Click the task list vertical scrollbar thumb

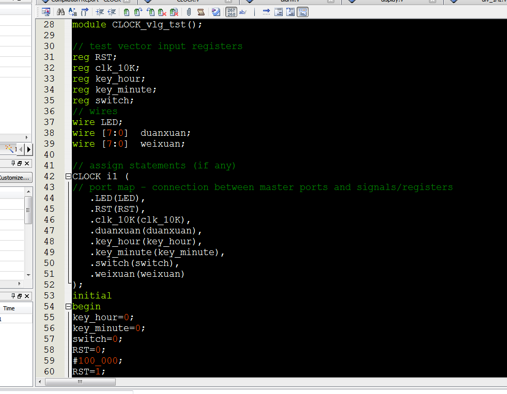[28, 210]
